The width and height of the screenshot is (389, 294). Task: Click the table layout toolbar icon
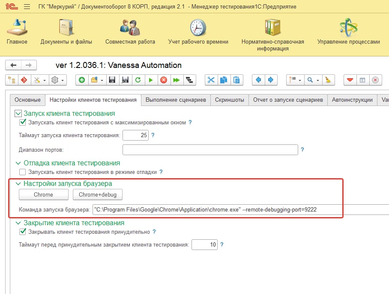362,80
